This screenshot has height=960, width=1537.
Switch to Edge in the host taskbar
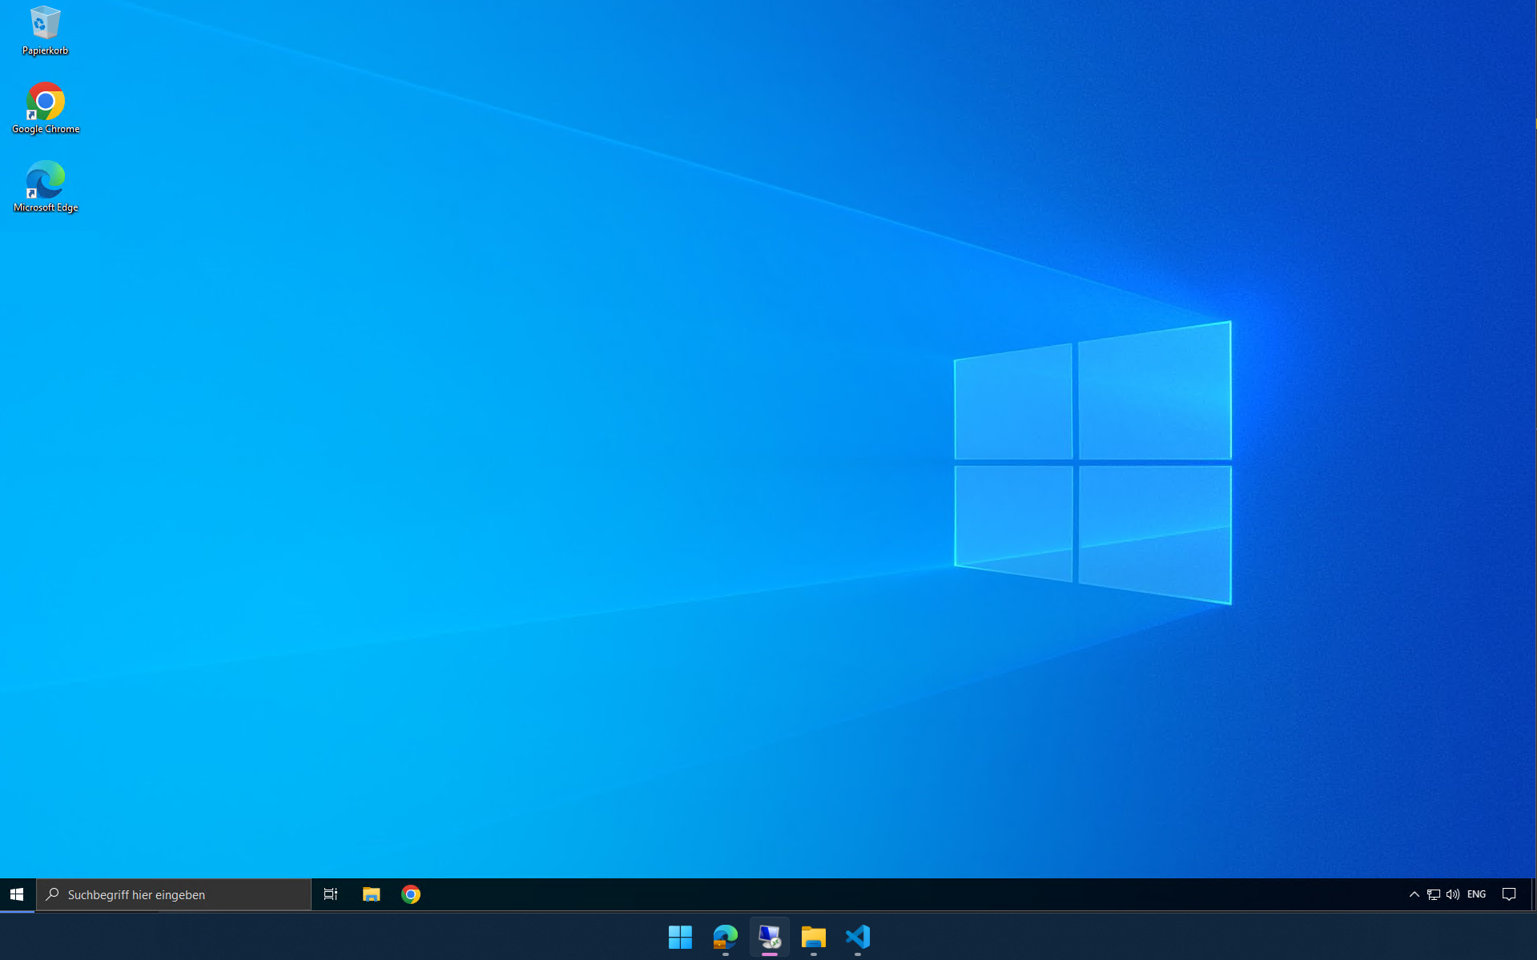725,937
